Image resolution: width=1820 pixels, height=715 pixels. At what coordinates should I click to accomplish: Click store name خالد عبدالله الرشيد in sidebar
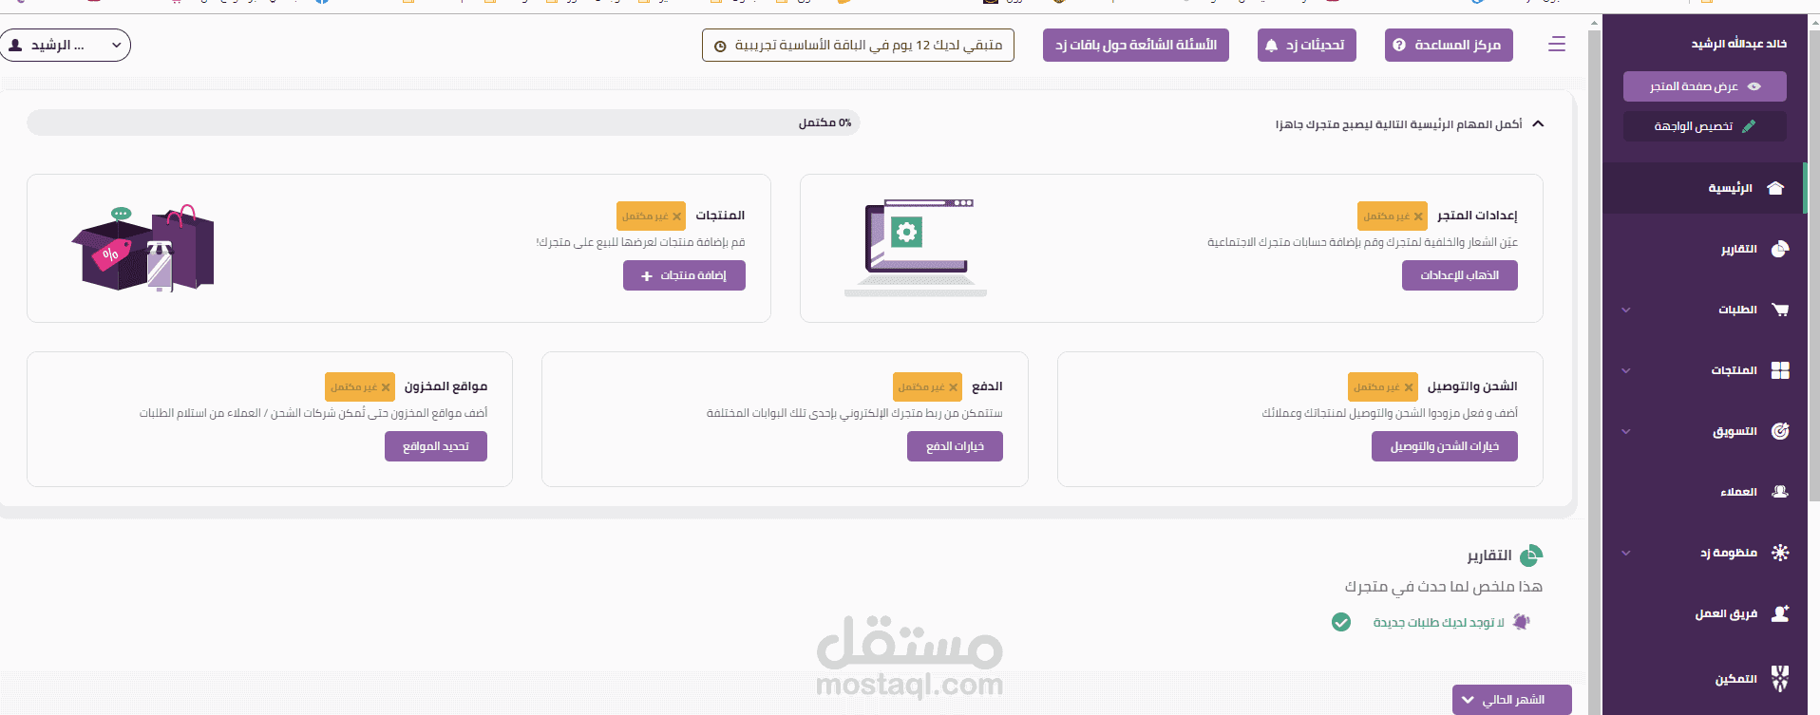point(1738,44)
